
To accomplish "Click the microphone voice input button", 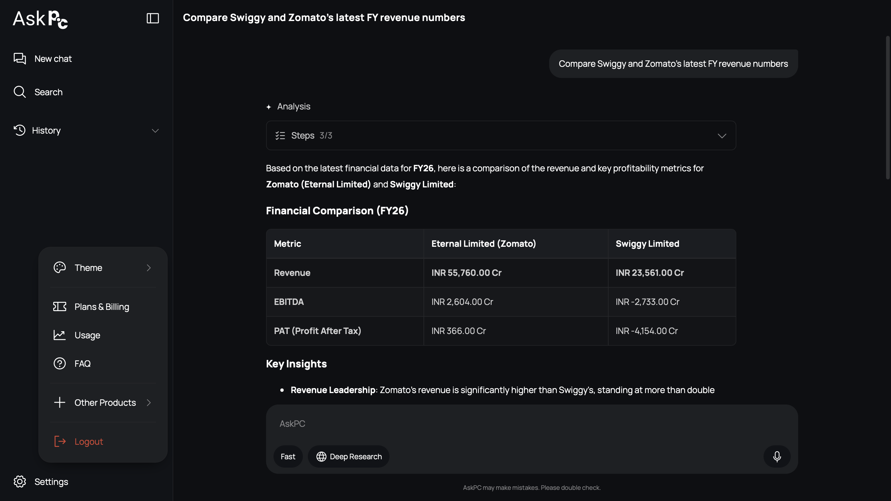I will tap(777, 456).
